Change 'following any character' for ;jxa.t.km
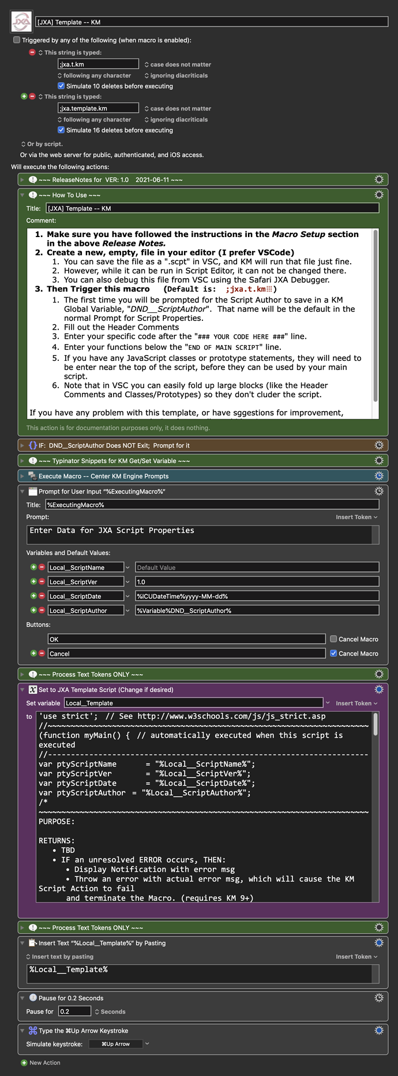This screenshot has width=398, height=1076. (94, 76)
